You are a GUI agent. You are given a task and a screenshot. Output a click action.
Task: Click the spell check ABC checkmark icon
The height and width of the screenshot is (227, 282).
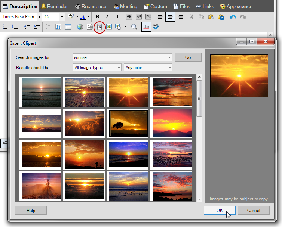(x=156, y=27)
